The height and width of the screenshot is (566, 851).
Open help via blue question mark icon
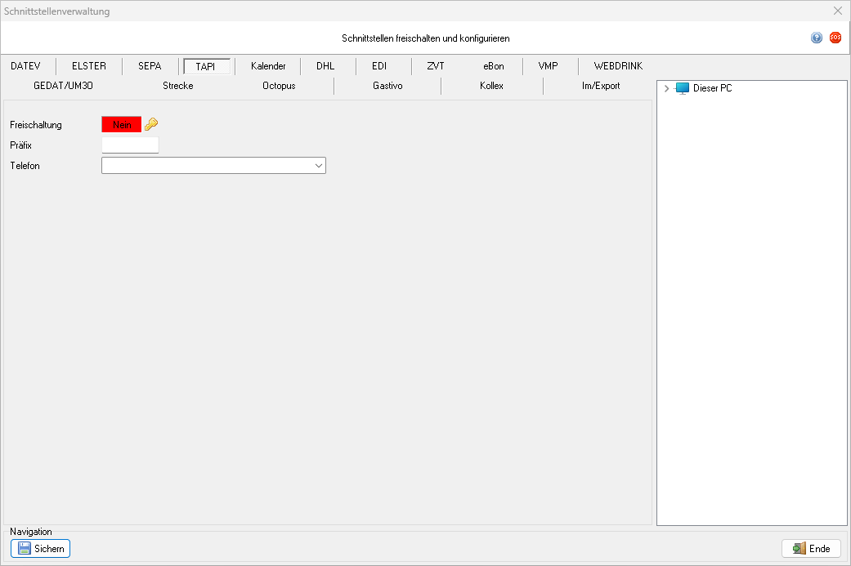pyautogui.click(x=817, y=38)
